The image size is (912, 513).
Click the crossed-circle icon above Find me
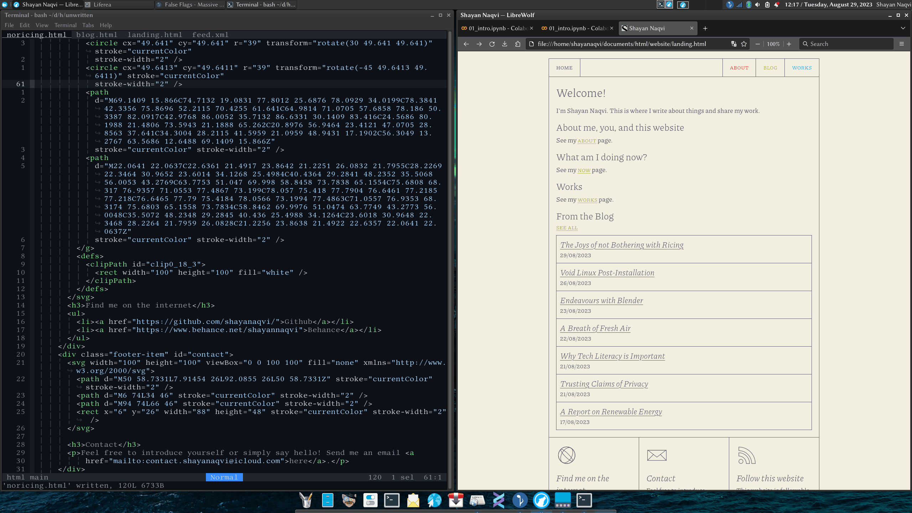[566, 455]
